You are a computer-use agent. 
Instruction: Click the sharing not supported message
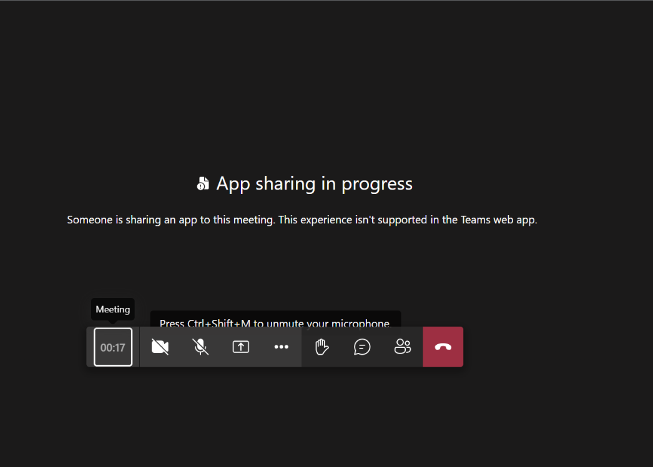(x=302, y=219)
